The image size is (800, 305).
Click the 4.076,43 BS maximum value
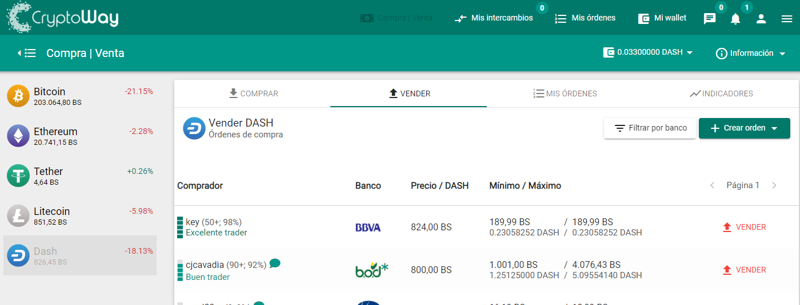pos(597,265)
